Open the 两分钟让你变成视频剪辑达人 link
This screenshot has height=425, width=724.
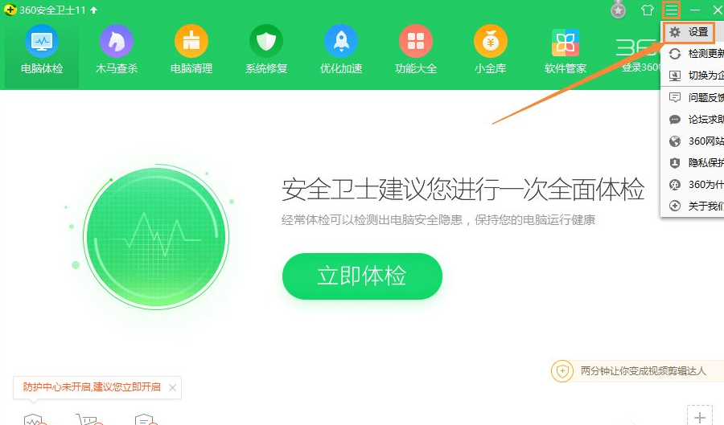(643, 370)
